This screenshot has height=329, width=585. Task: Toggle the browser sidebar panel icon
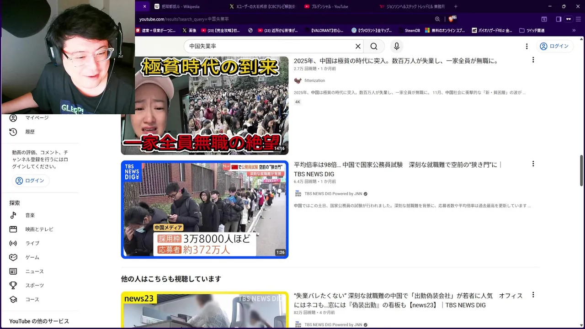point(558,19)
